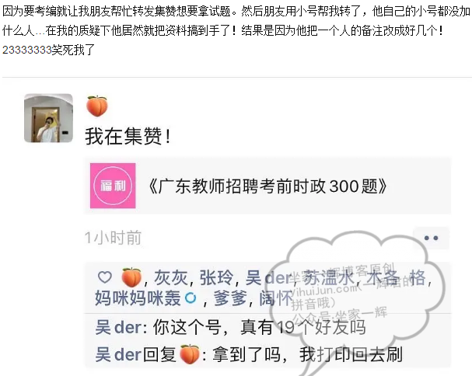Tap the comment 你这个号，真有19个好友吗

(260, 327)
